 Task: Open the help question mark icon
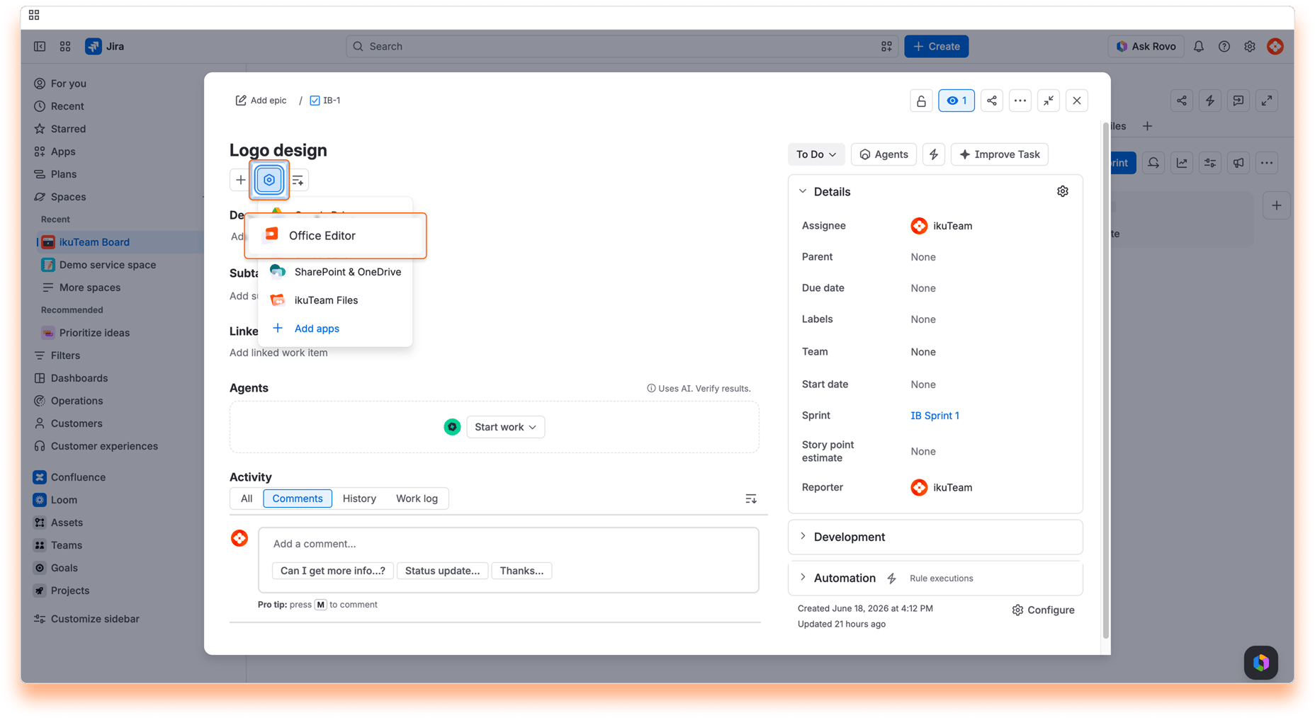pyautogui.click(x=1224, y=46)
